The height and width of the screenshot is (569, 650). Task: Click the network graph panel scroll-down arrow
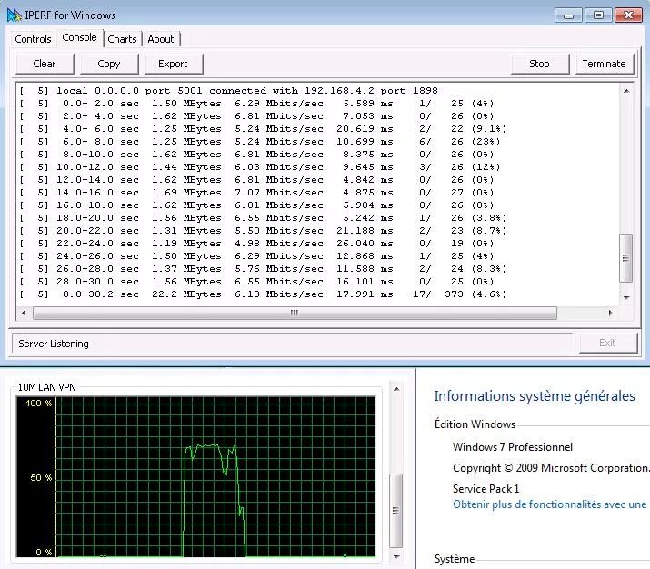[x=396, y=556]
